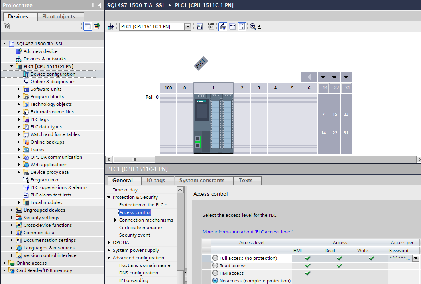Select Full access (no protection) radio button
This screenshot has height=284, width=421.
click(215, 258)
